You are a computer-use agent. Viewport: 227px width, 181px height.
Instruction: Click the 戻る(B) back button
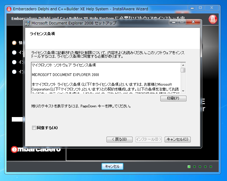pyautogui.click(x=120, y=139)
